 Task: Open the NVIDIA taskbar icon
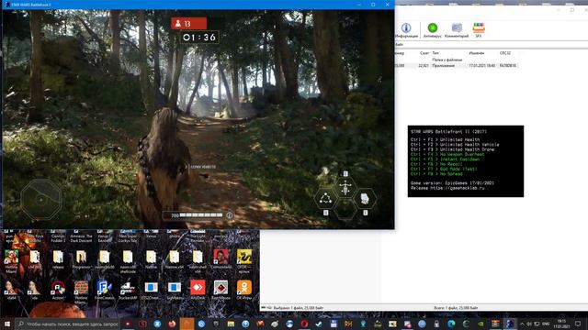481,324
